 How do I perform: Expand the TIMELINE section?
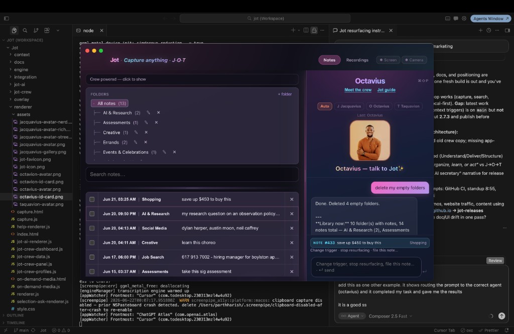[16, 323]
